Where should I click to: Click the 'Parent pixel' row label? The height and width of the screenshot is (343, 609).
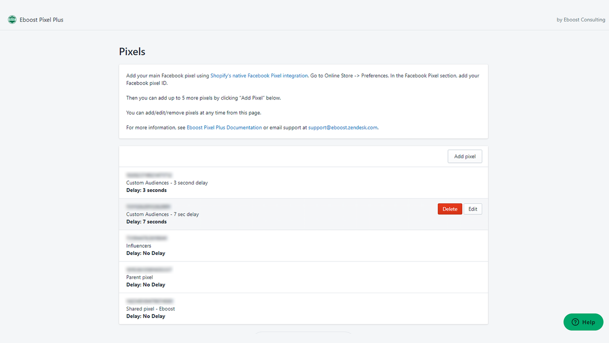pyautogui.click(x=139, y=277)
